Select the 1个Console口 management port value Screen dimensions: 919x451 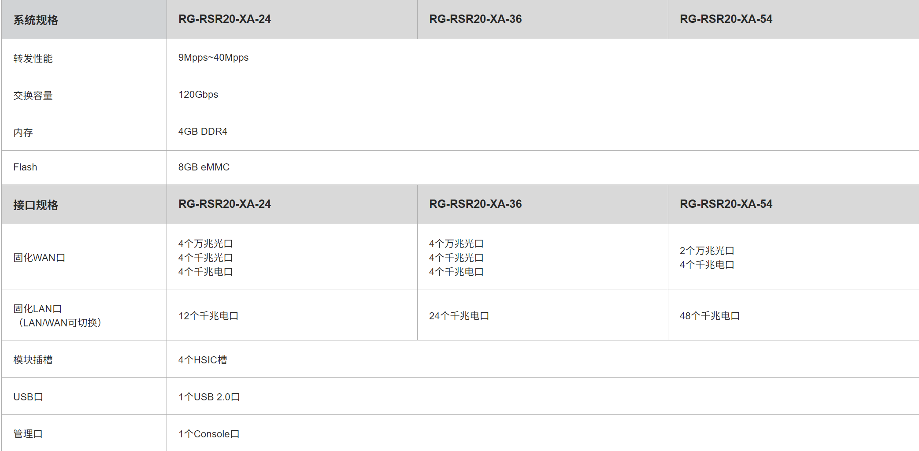[x=209, y=434]
